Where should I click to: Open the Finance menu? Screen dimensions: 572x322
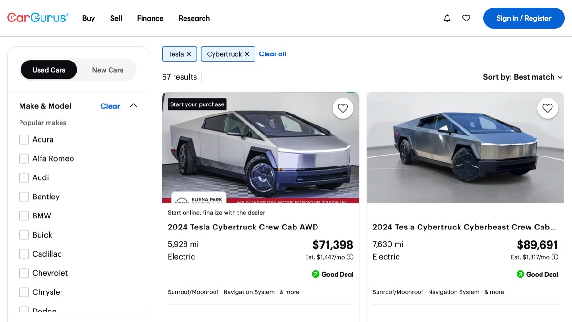(150, 18)
